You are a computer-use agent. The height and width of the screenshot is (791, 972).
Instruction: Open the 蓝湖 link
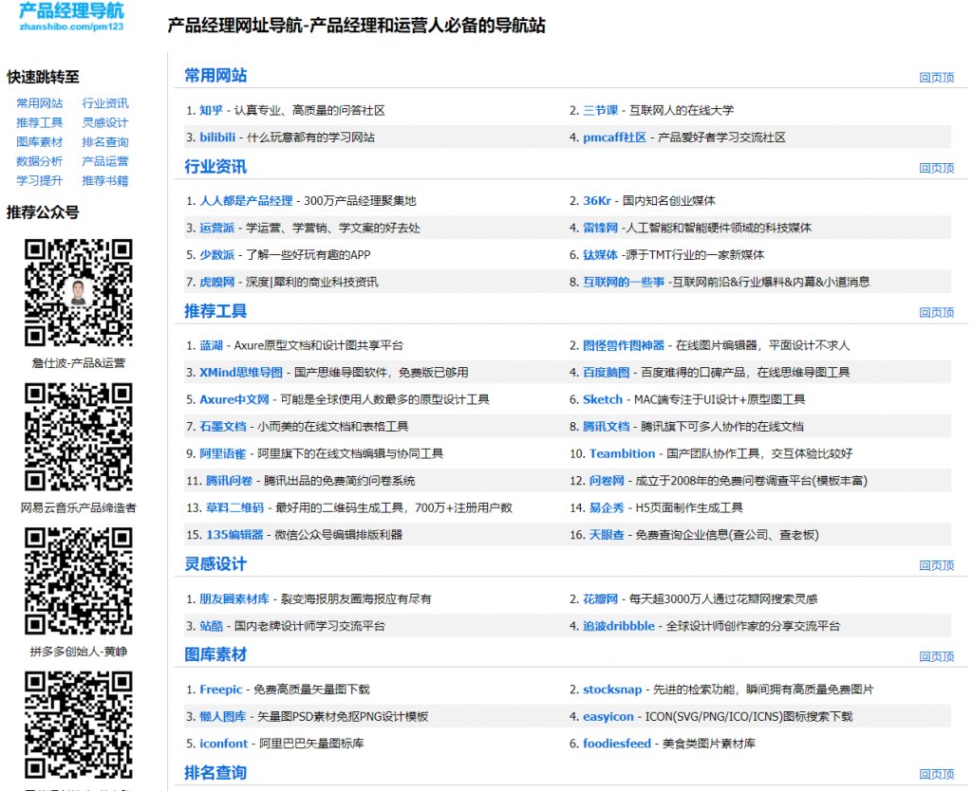coord(211,345)
